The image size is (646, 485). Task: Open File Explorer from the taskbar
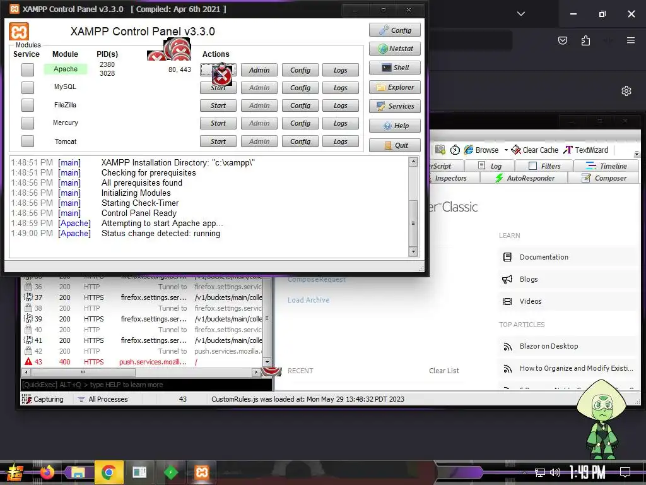(78, 472)
